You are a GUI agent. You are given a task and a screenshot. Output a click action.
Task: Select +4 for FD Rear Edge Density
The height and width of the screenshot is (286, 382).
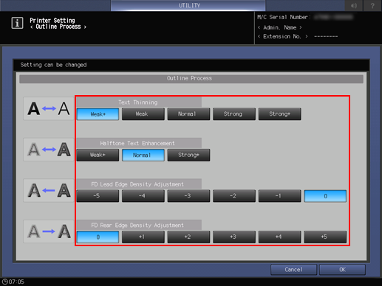click(279, 237)
